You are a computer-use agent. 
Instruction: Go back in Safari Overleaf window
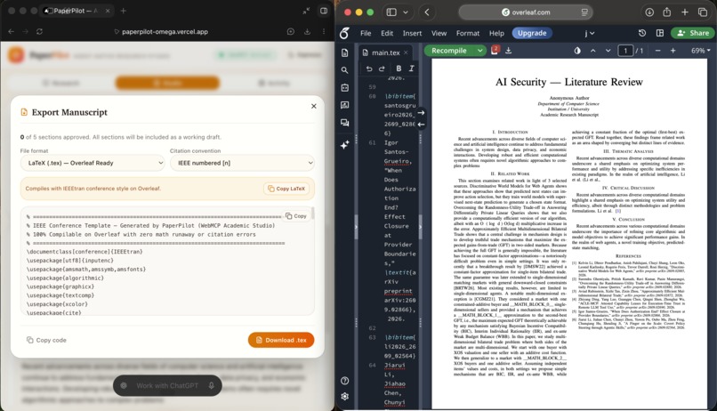click(427, 12)
